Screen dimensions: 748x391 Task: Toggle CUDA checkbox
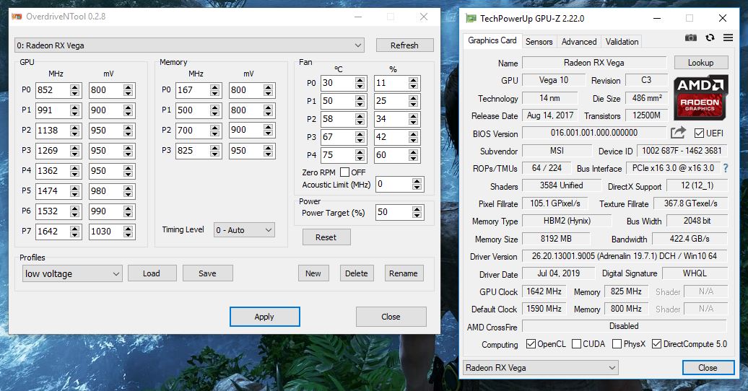(576, 344)
